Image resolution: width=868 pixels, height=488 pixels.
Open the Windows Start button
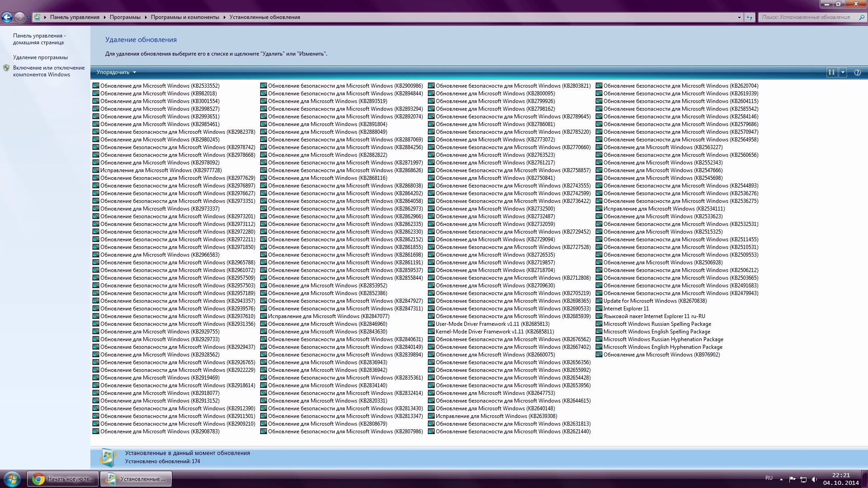pos(12,479)
